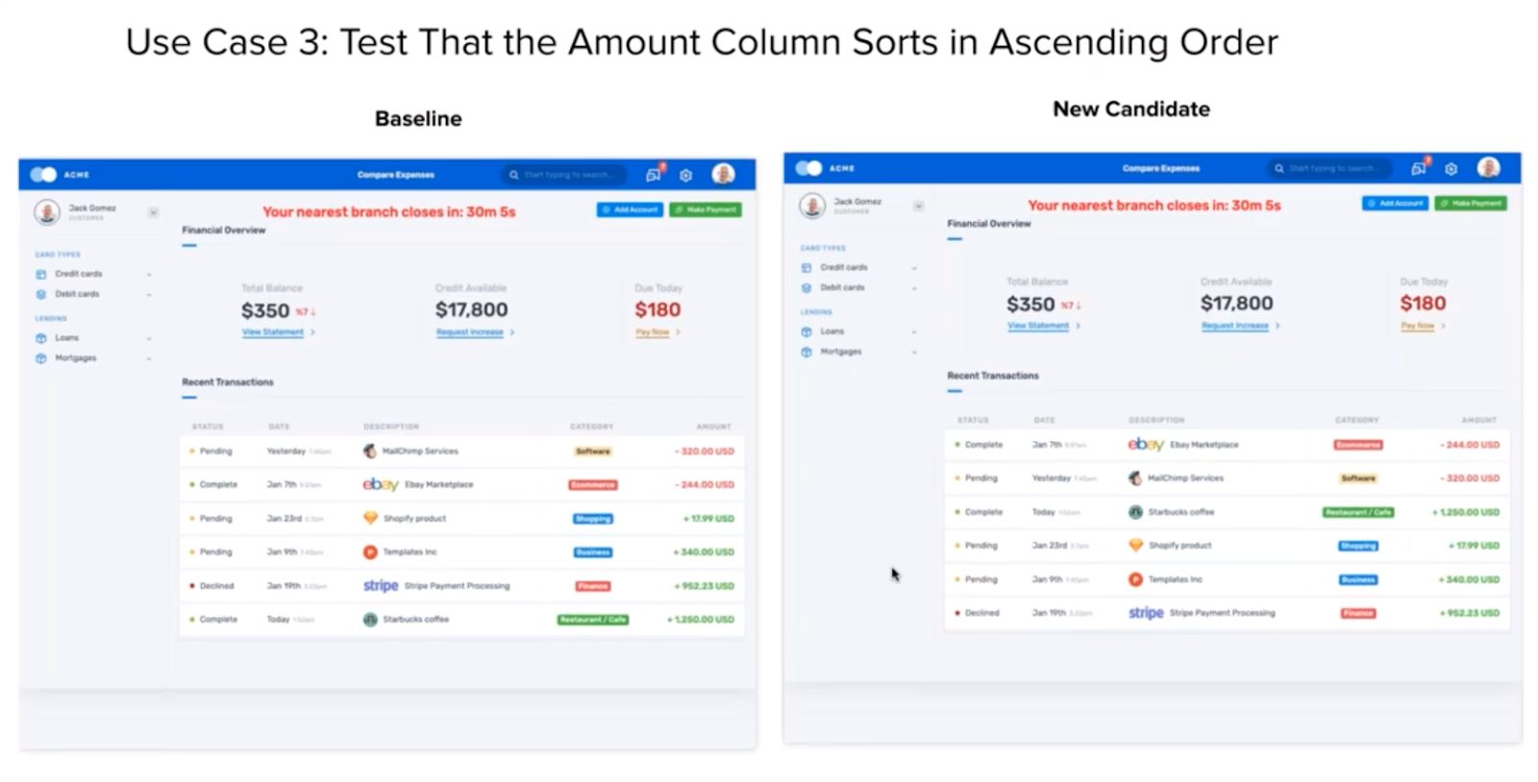This screenshot has height=782, width=1538.
Task: Open Compare Expenses in Baseline top bar
Action: [396, 175]
